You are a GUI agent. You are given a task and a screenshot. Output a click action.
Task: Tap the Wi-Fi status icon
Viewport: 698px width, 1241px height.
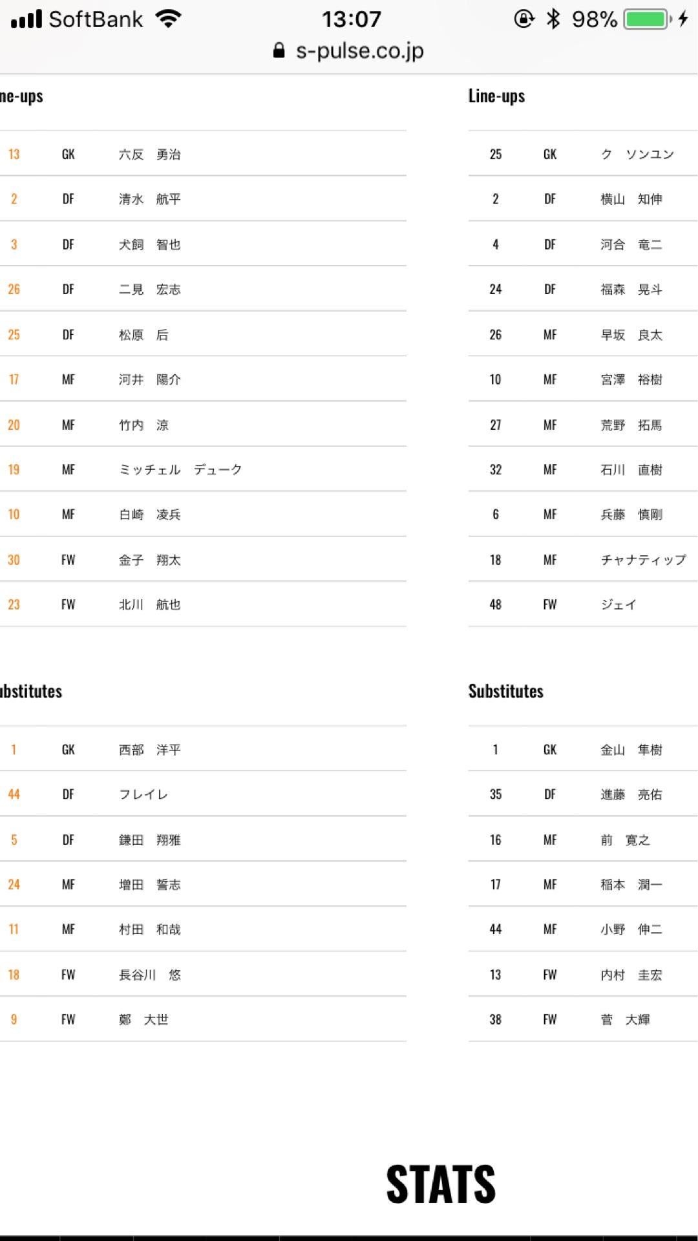click(168, 19)
